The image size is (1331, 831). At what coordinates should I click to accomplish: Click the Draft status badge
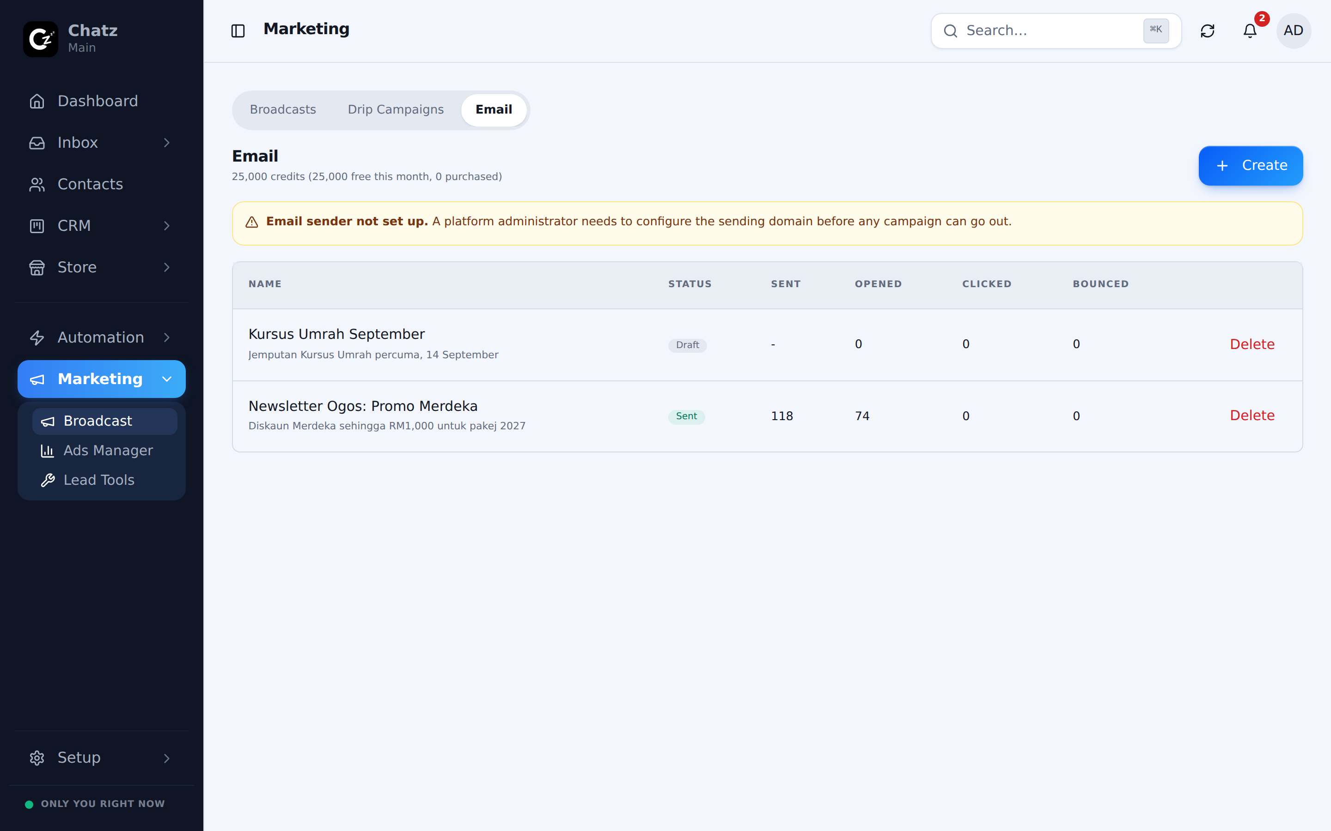[688, 345]
